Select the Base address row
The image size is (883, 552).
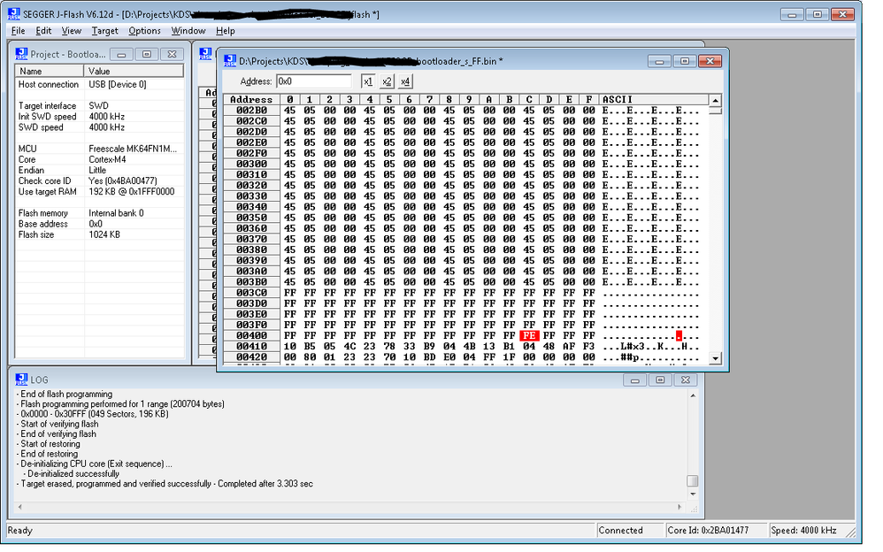click(100, 224)
